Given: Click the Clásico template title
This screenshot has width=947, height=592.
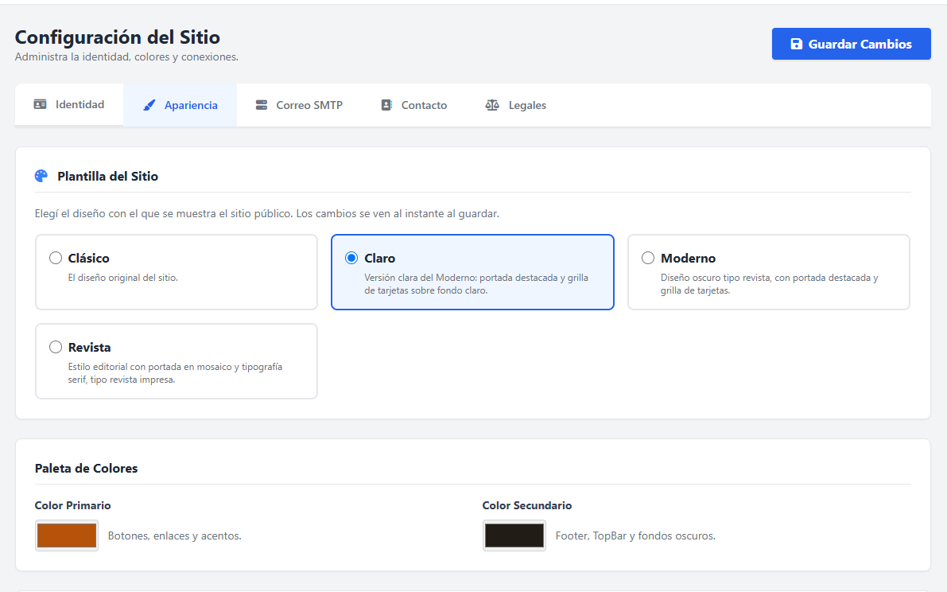Looking at the screenshot, I should pyautogui.click(x=89, y=258).
